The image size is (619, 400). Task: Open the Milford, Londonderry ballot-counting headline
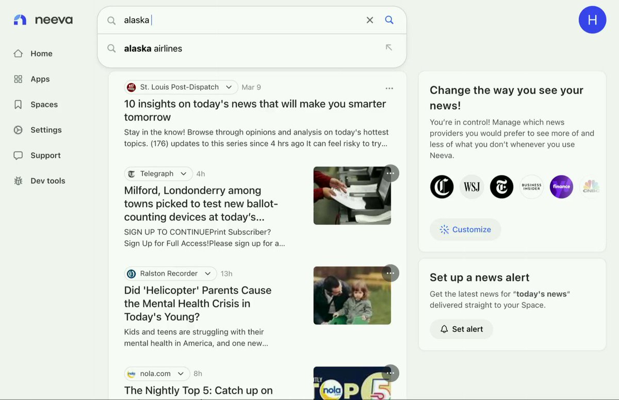(x=201, y=204)
